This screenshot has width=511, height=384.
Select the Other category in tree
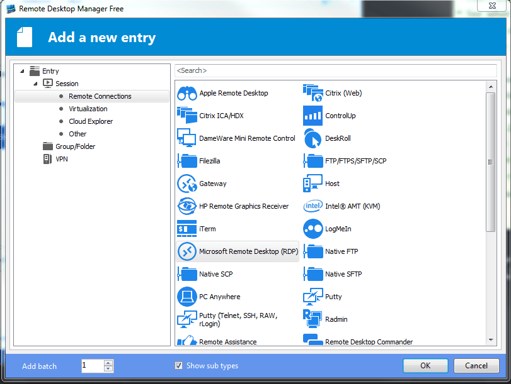(78, 134)
